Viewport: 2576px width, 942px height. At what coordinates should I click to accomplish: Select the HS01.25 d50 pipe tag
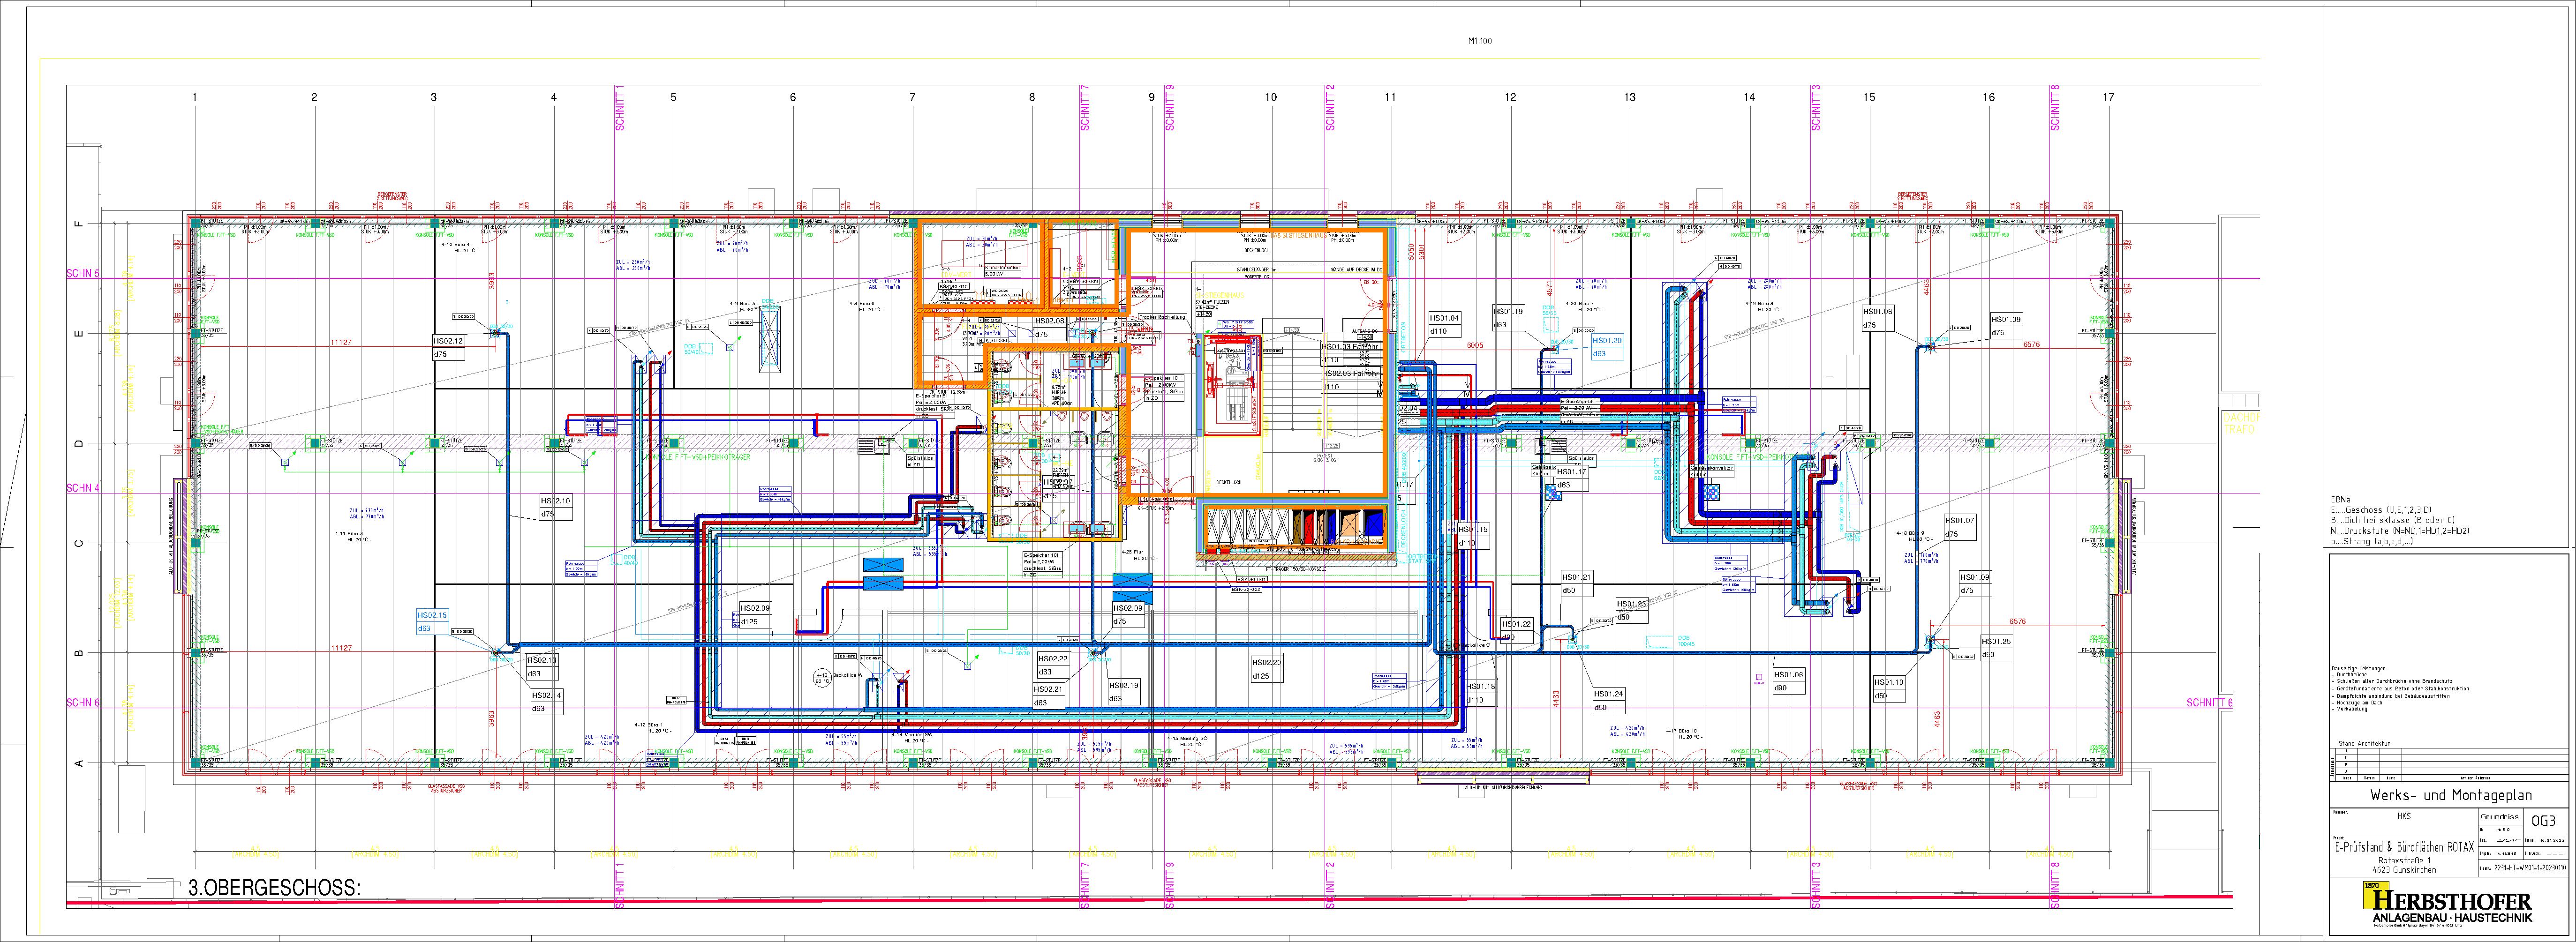point(1996,648)
